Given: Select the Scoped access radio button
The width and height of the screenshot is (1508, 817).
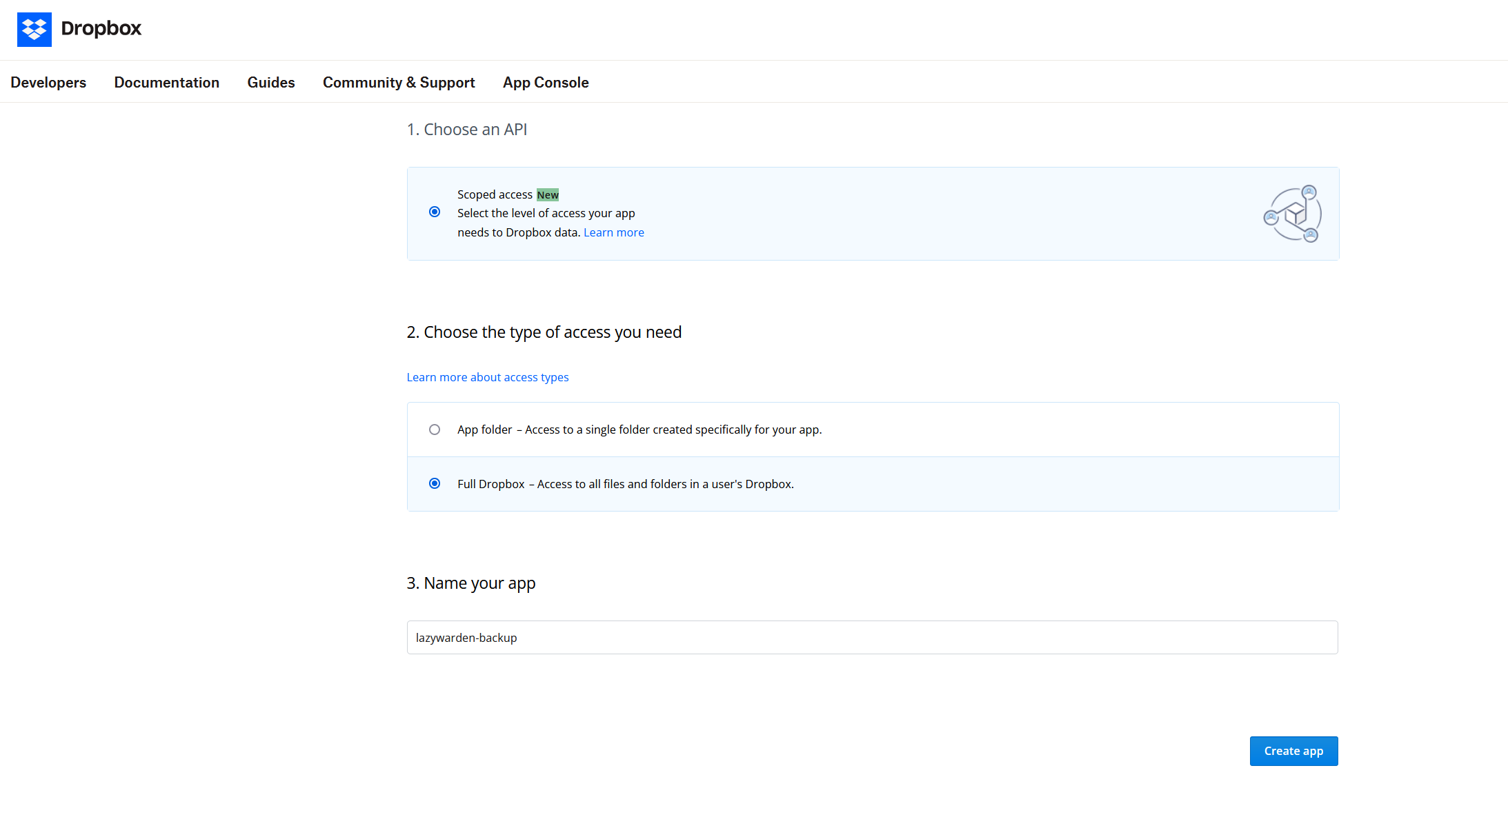Looking at the screenshot, I should [x=435, y=212].
